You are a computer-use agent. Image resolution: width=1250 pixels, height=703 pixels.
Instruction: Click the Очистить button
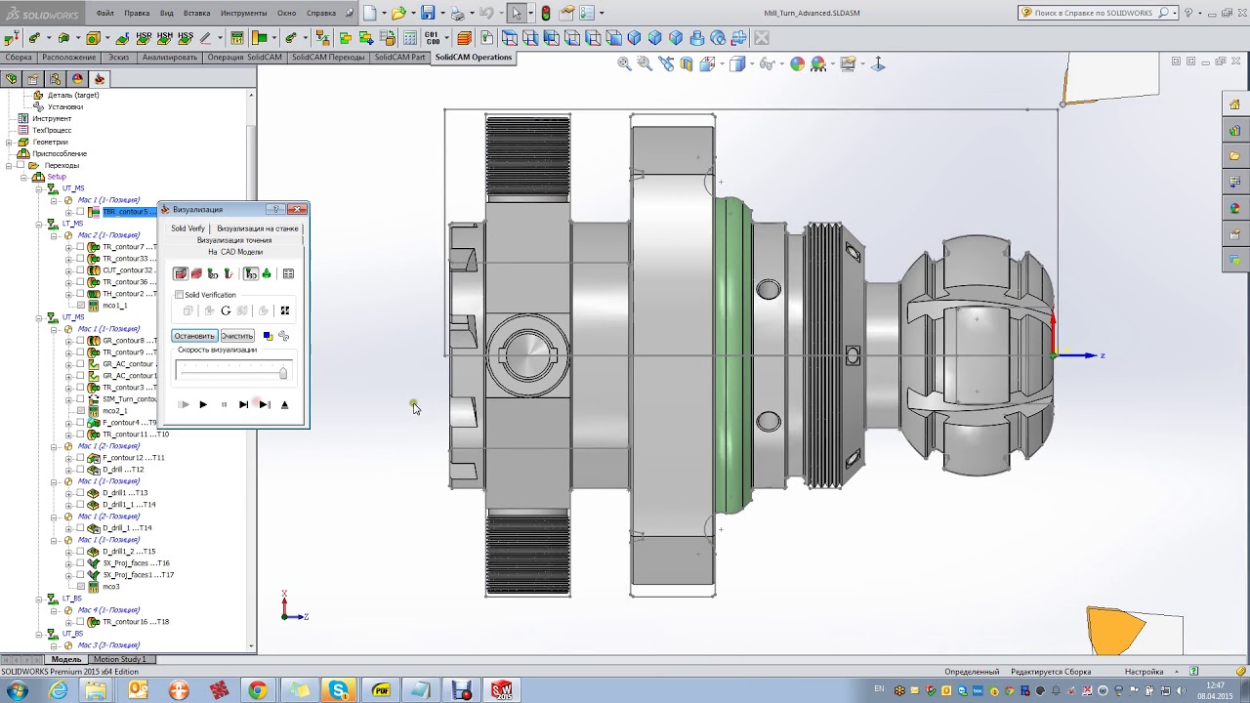tap(237, 336)
